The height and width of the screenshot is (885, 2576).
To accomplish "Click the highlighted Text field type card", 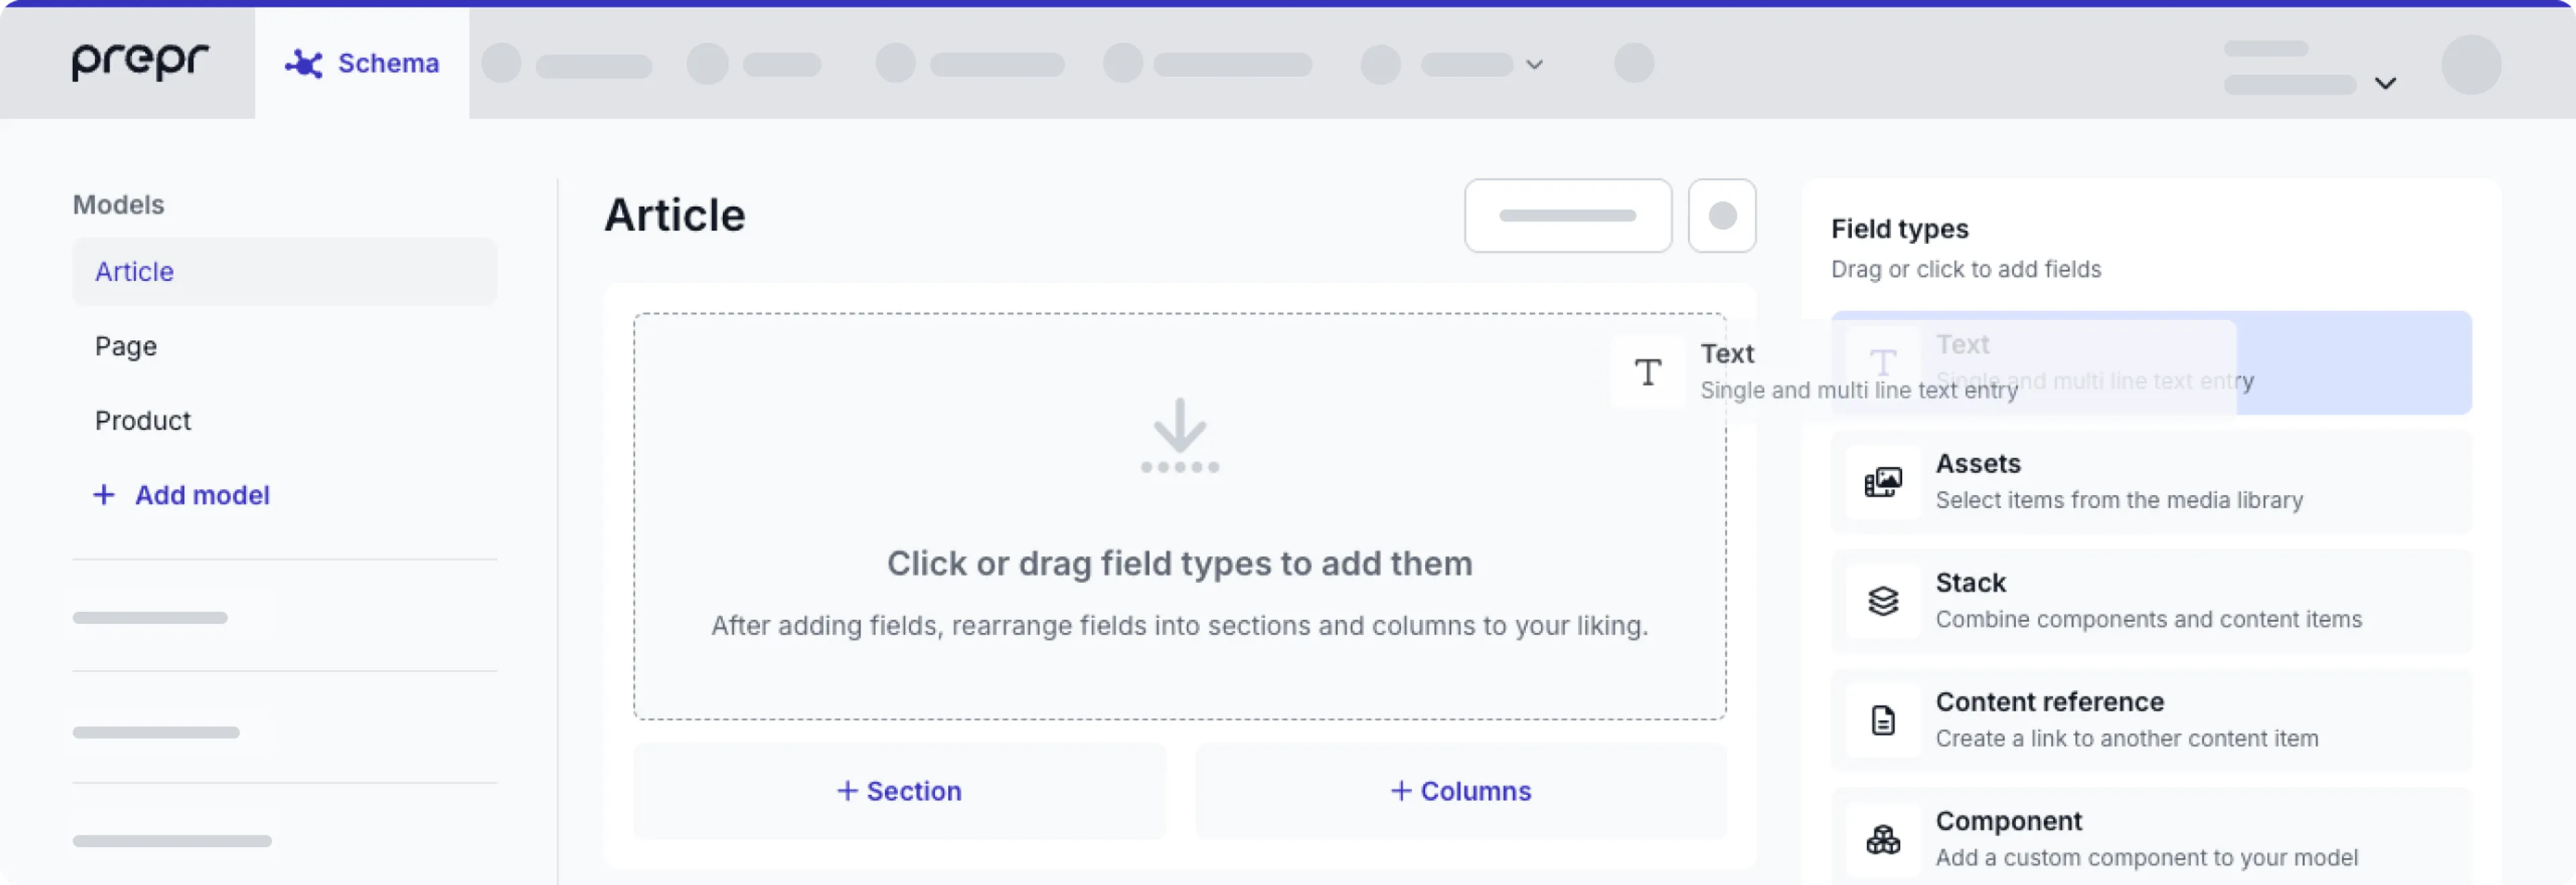I will [2151, 363].
